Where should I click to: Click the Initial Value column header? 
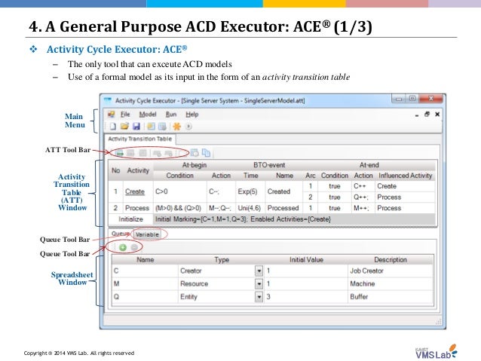[306, 260]
